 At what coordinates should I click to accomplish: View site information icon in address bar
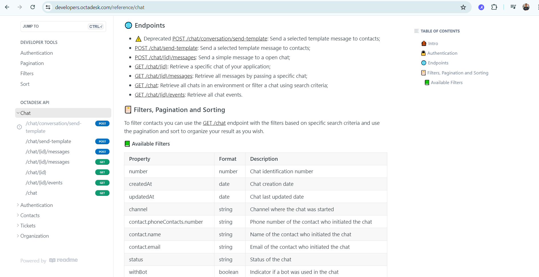(48, 7)
